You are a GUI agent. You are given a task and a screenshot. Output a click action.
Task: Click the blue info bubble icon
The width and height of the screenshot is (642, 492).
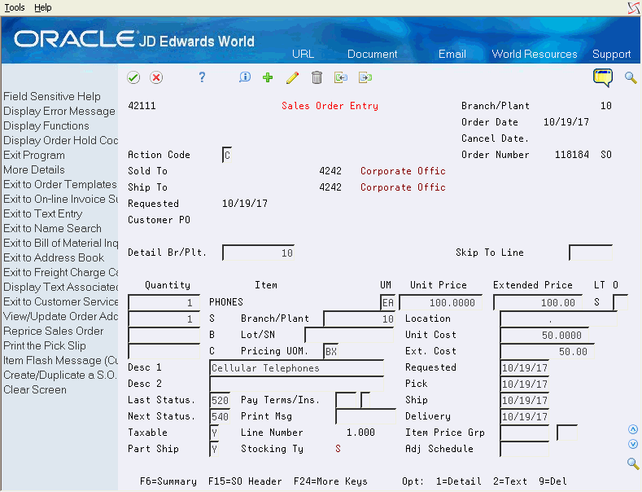point(245,77)
